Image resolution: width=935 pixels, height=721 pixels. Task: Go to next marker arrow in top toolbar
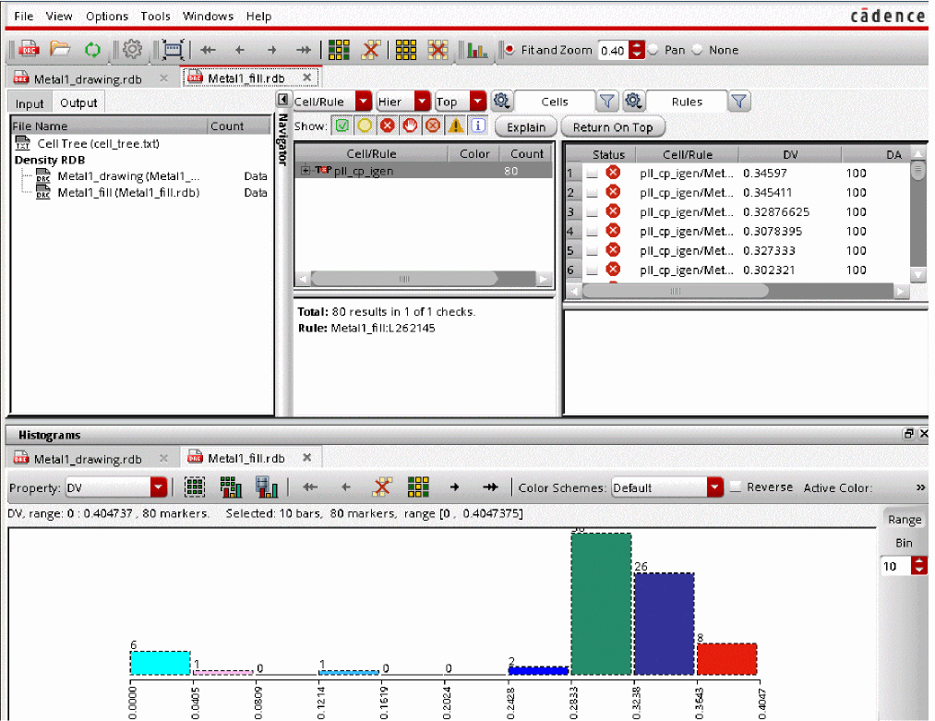click(271, 50)
